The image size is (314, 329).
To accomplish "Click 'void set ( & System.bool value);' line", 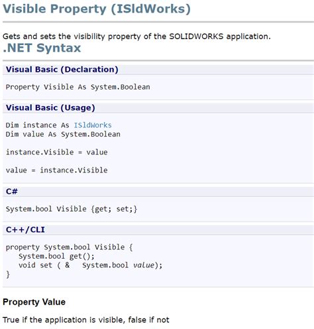I will coord(90,265).
